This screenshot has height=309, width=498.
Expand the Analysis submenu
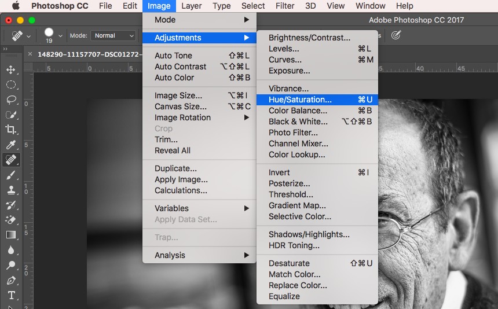pos(199,255)
